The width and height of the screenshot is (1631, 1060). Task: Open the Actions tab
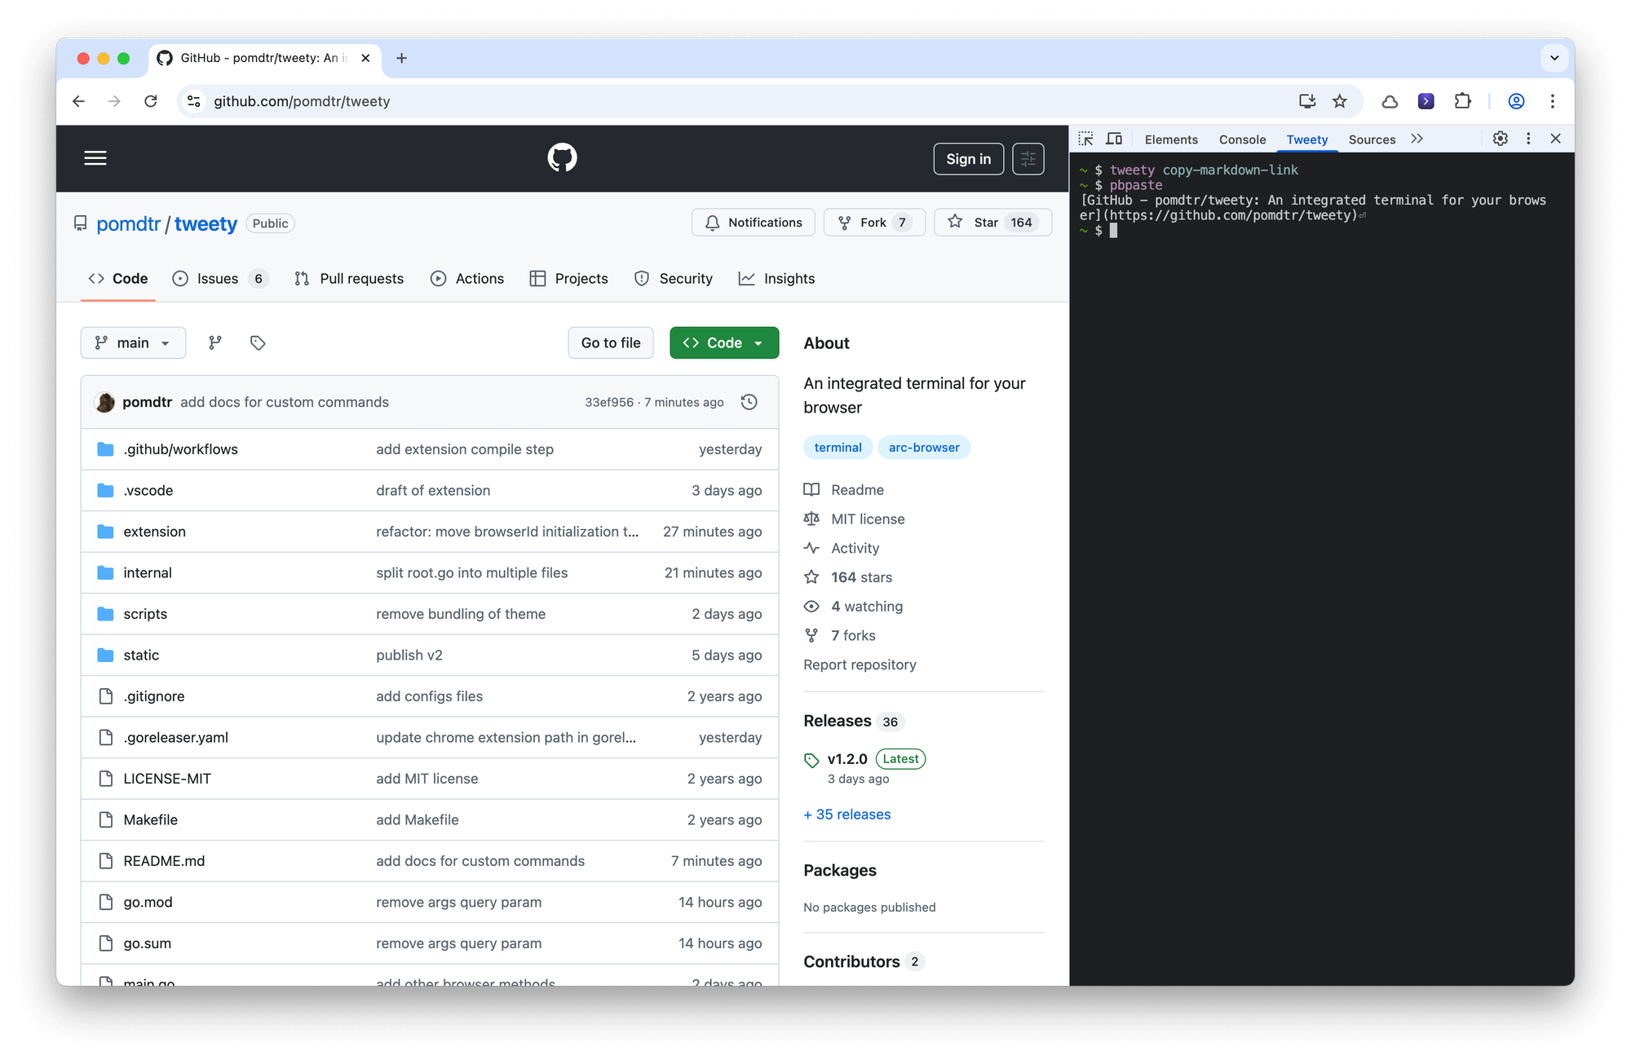[467, 279]
